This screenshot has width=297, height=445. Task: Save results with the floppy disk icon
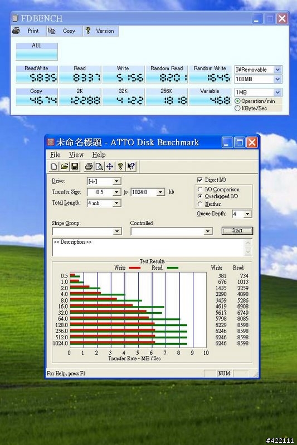[x=75, y=166]
